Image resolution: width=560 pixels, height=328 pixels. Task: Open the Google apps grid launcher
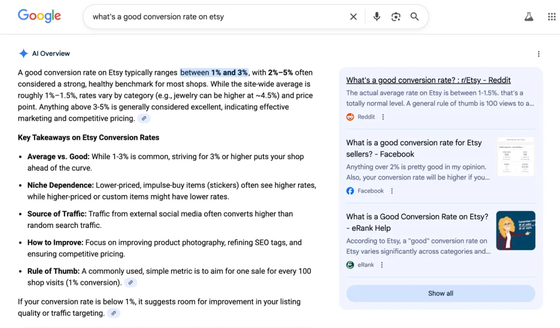click(x=551, y=16)
